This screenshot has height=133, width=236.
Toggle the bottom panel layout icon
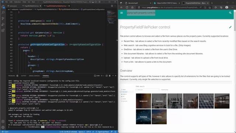pos(93,2)
